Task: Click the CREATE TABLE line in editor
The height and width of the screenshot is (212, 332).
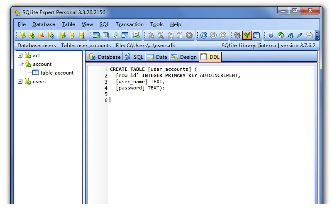Action: pyautogui.click(x=153, y=69)
